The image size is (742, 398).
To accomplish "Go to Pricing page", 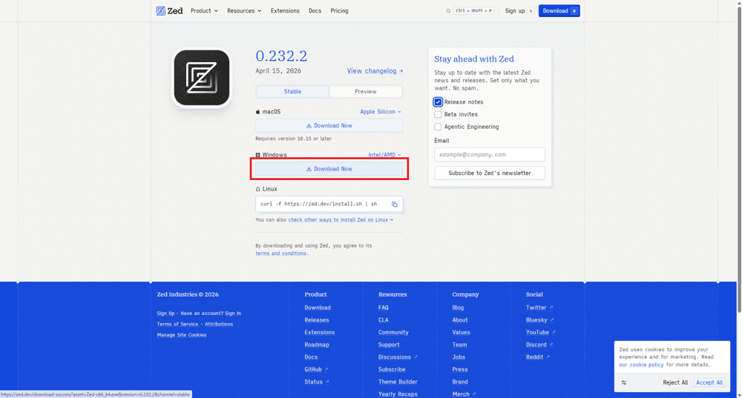I will pos(339,11).
